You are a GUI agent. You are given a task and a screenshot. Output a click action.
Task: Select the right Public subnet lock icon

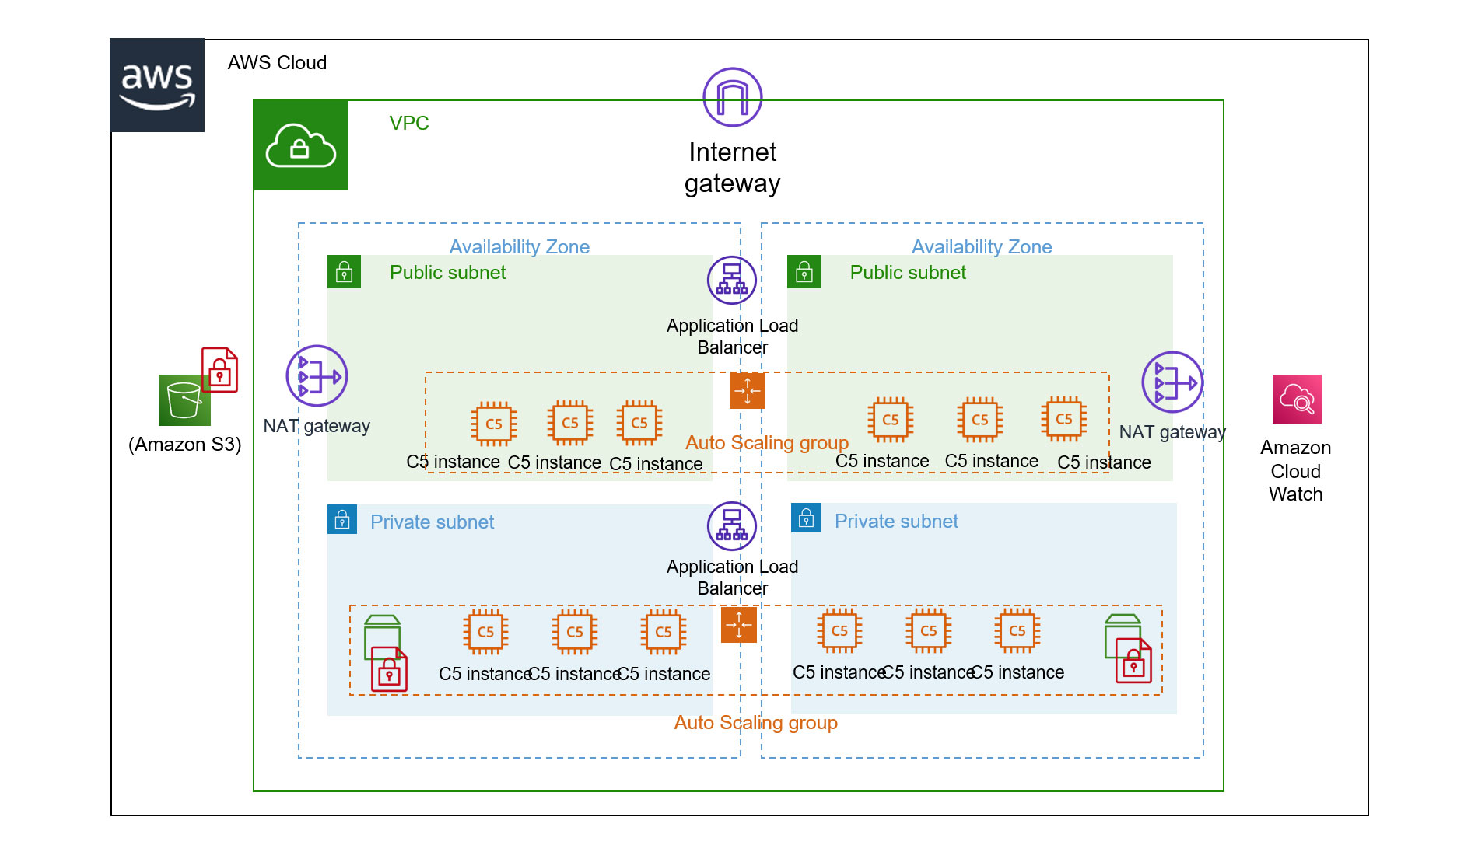click(804, 272)
